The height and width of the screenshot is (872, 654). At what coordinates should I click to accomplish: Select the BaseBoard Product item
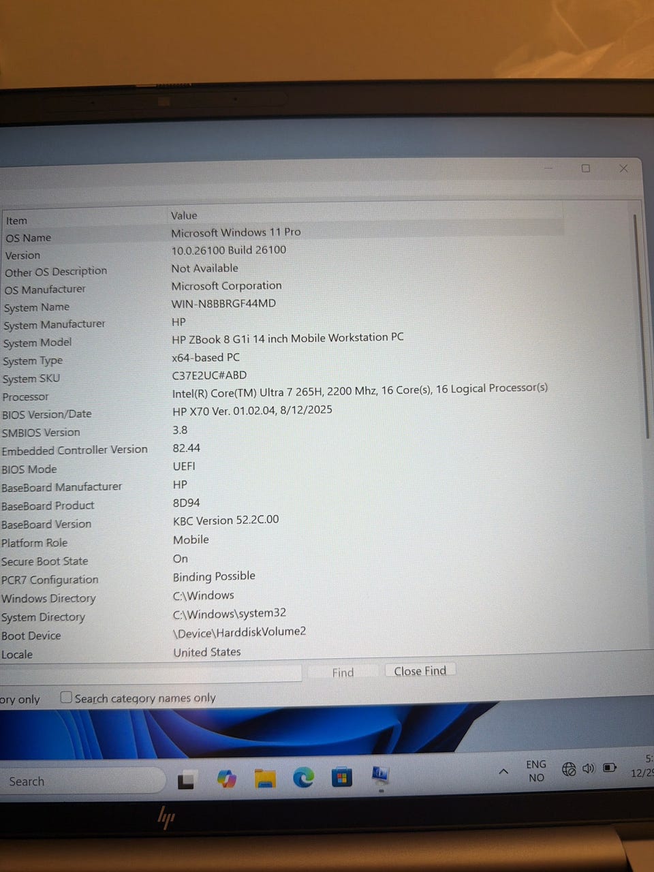[x=48, y=505]
